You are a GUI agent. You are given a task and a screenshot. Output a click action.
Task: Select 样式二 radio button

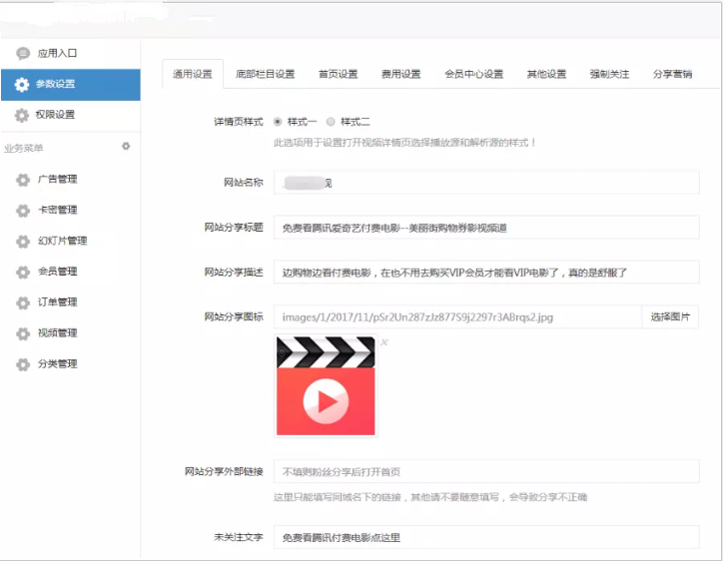331,122
